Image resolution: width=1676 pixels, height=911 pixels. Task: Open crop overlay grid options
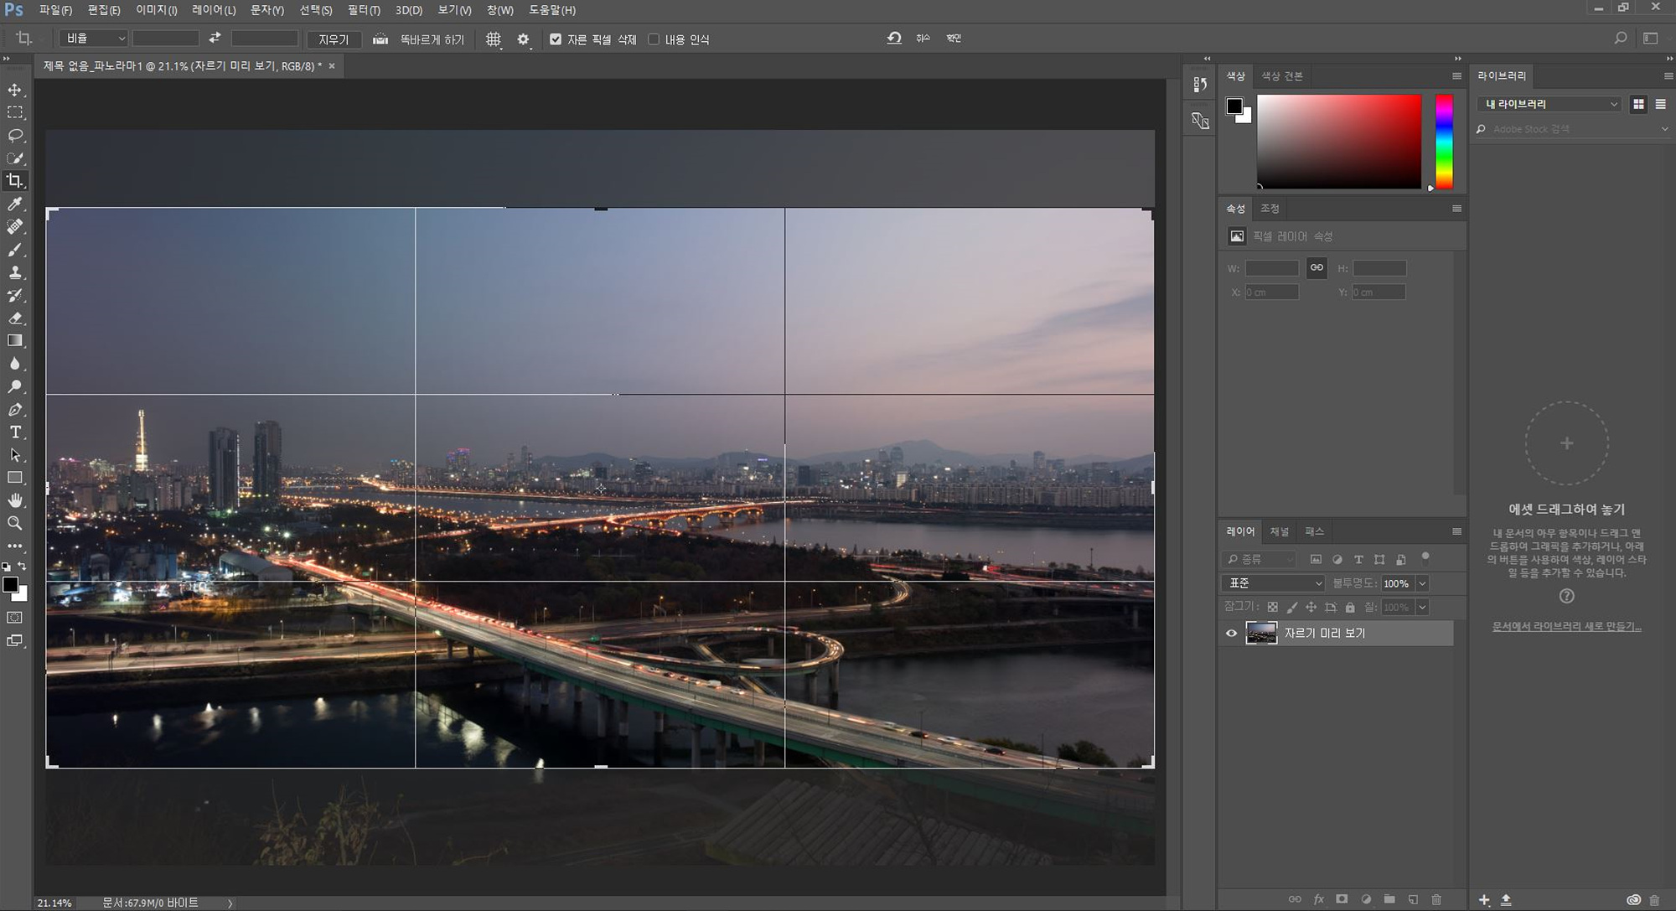tap(494, 39)
